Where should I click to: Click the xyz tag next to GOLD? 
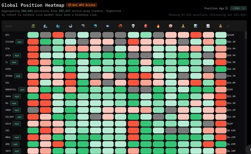click(17, 124)
